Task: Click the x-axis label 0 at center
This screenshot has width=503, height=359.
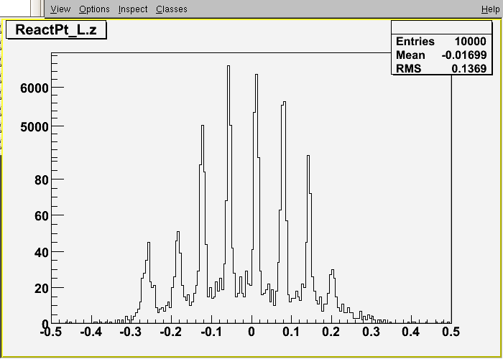Action: pos(251,332)
